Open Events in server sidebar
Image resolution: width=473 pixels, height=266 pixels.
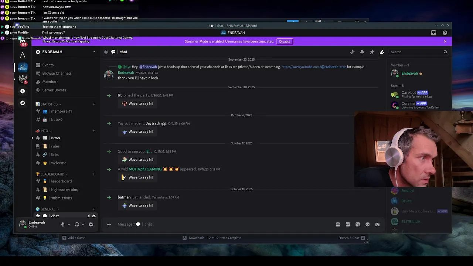coord(65,65)
